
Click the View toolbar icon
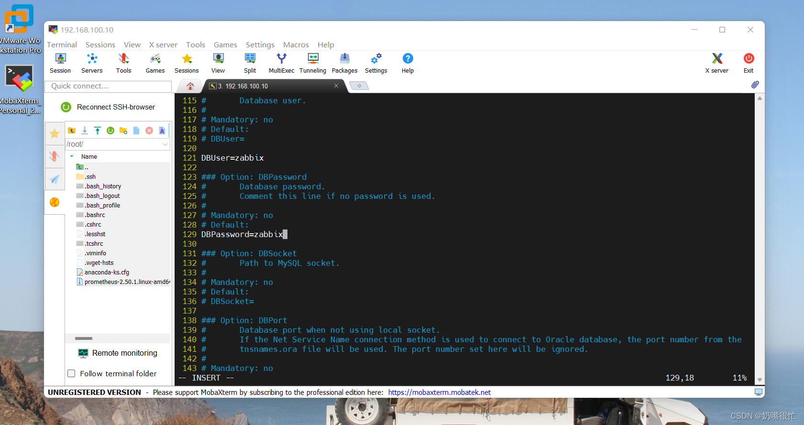coord(218,63)
